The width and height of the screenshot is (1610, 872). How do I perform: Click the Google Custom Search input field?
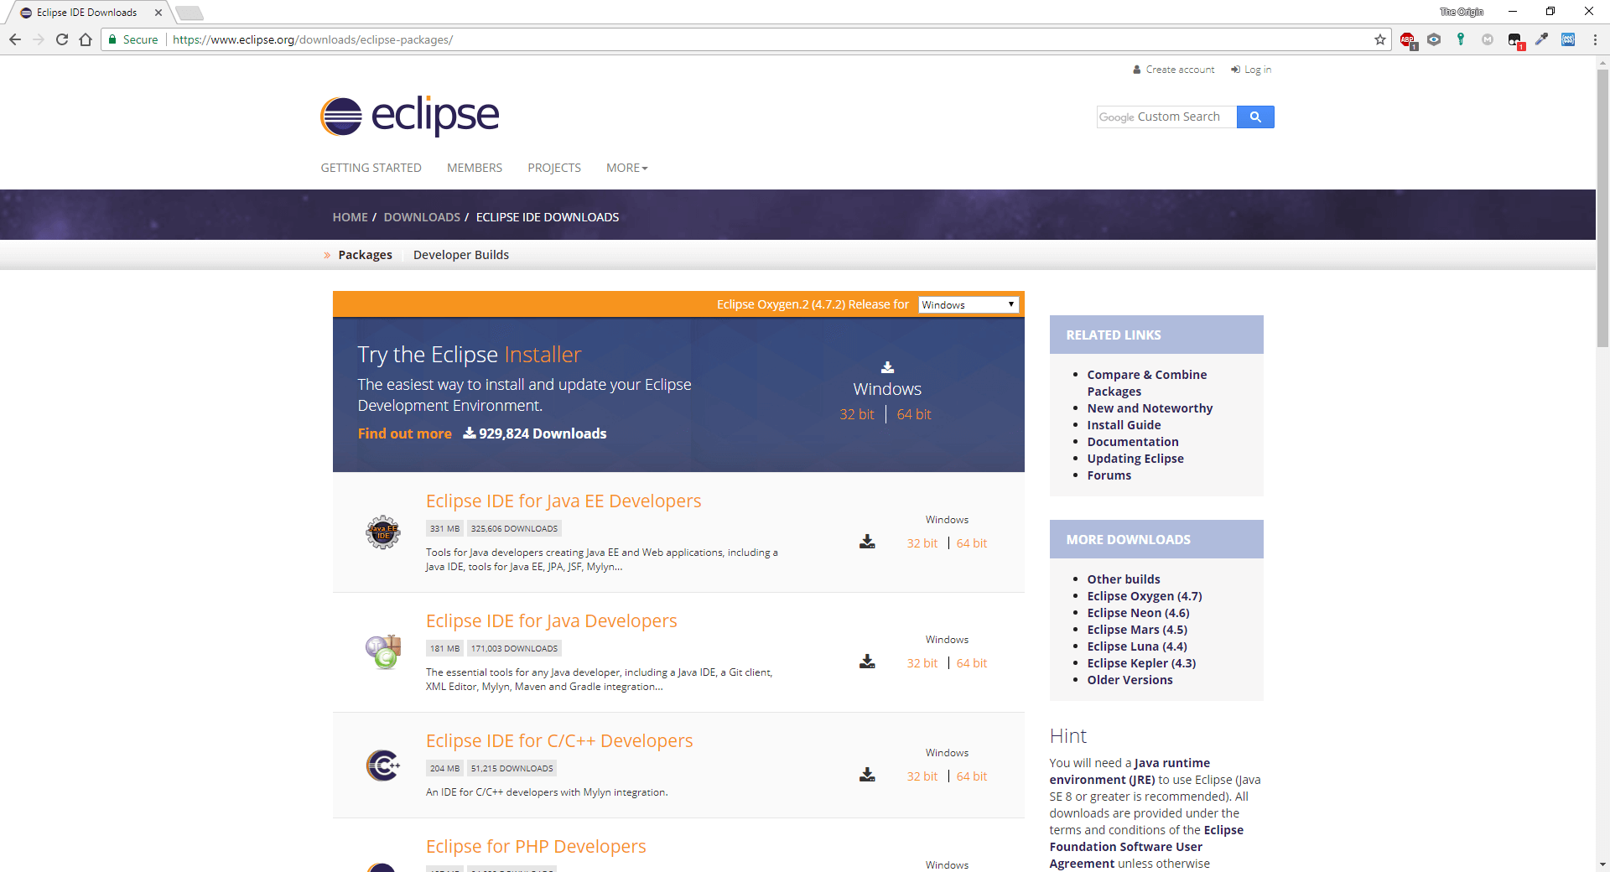click(1166, 117)
